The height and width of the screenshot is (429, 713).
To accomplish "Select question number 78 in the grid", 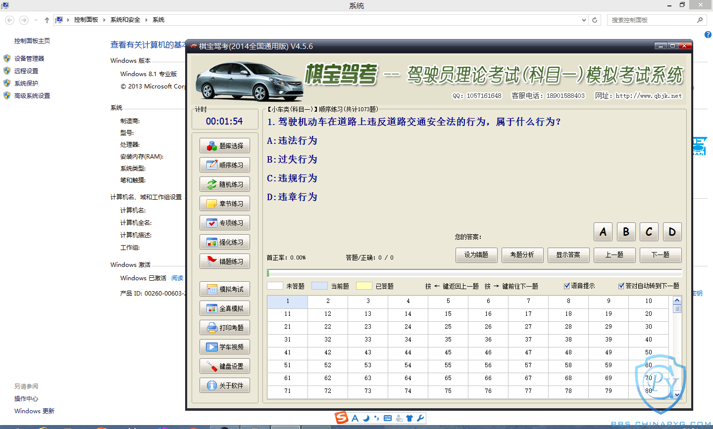I will (x=568, y=391).
